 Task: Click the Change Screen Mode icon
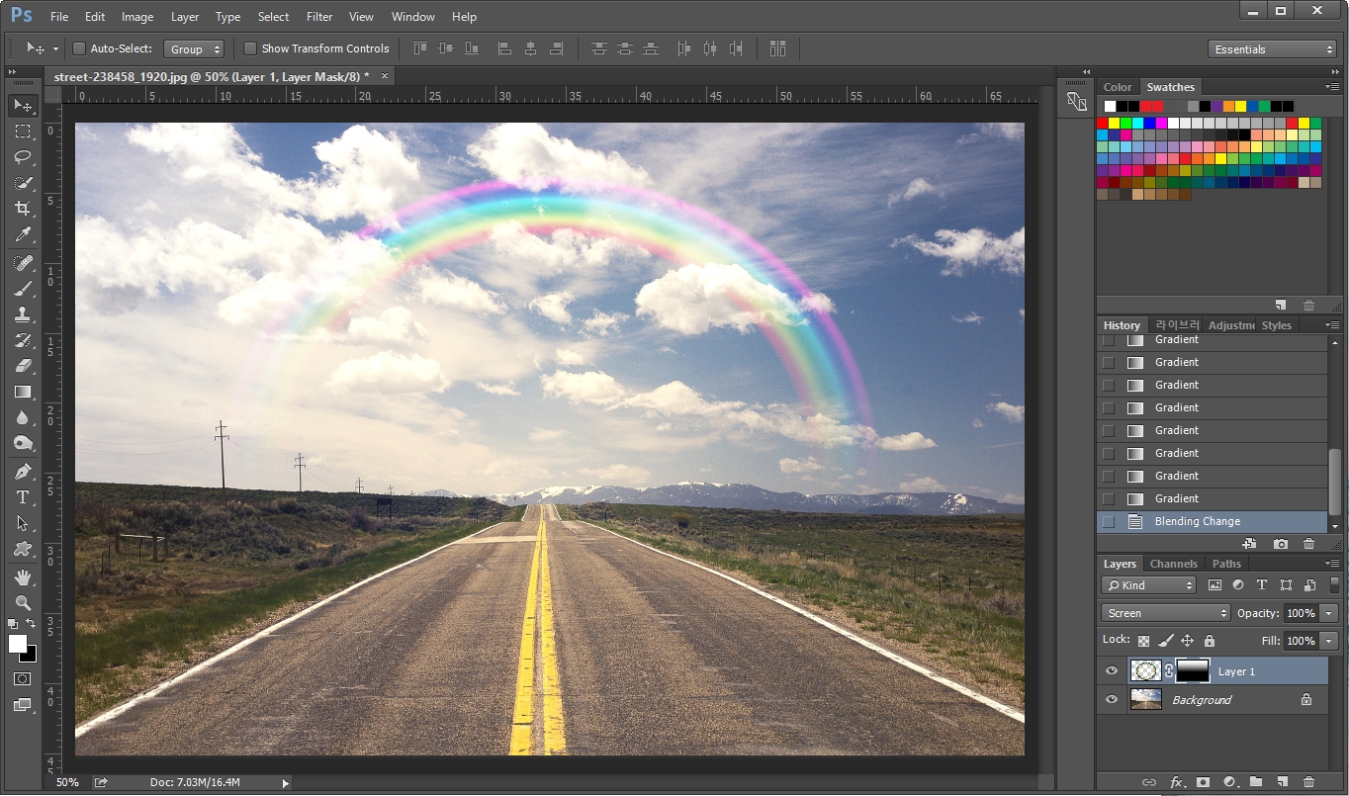click(23, 705)
